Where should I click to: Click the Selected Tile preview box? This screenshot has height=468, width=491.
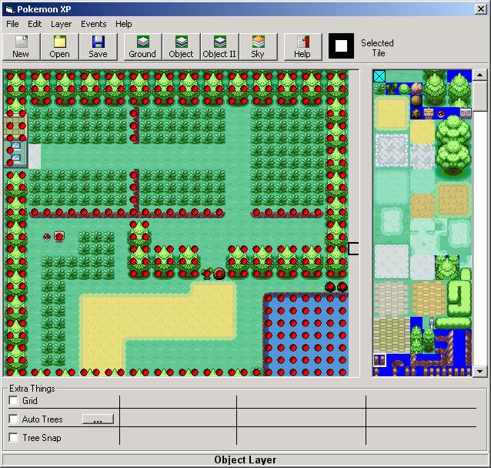tap(341, 46)
